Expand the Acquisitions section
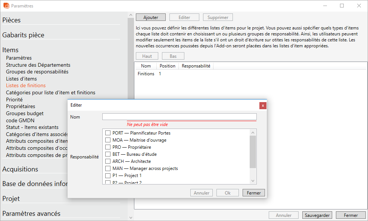This screenshot has height=221, width=368. click(20, 169)
